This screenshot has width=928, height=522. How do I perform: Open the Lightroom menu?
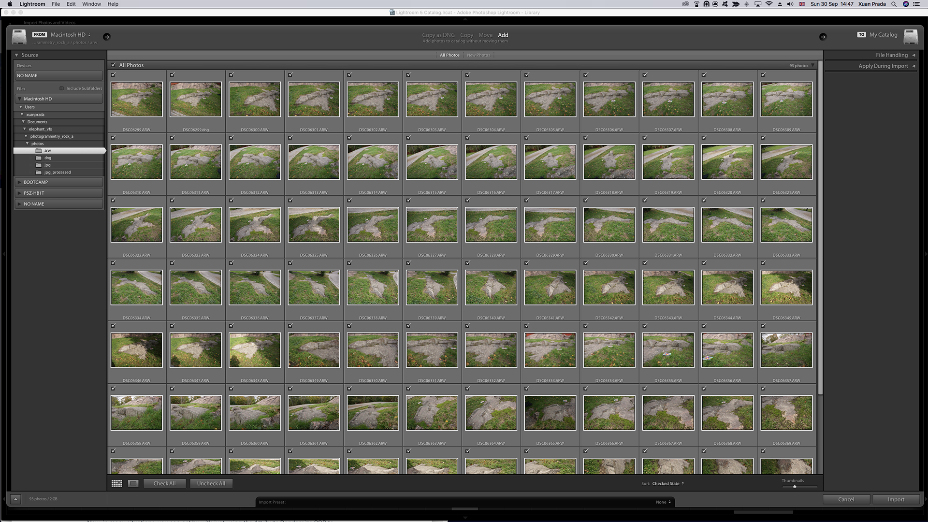32,4
